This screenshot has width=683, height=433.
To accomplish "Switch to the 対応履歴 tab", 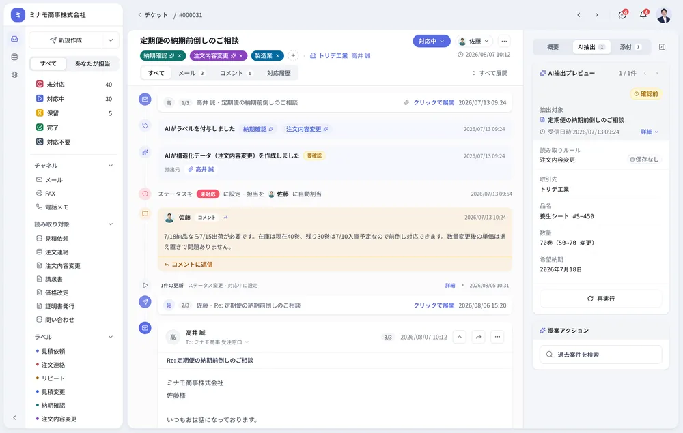I will (x=279, y=73).
